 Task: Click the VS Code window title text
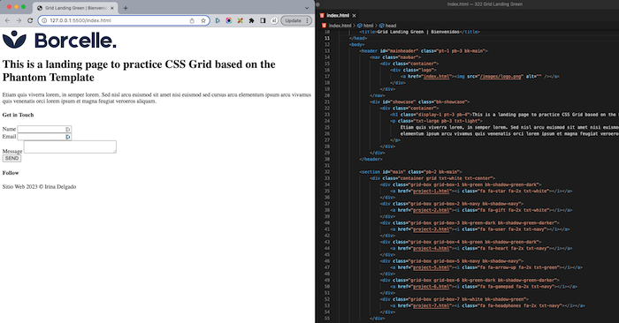click(x=485, y=4)
